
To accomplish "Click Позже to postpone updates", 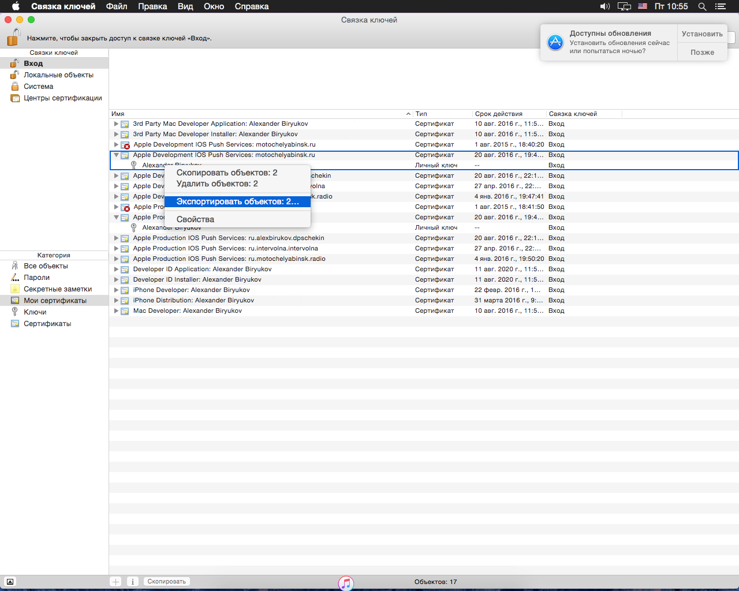I will click(x=702, y=52).
